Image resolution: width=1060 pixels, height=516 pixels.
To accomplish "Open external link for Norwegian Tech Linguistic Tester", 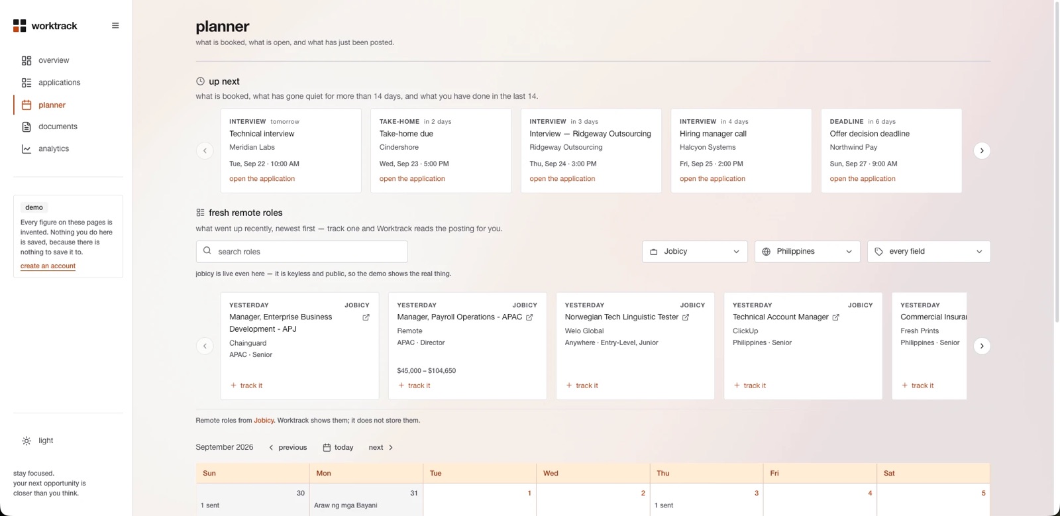I will pyautogui.click(x=686, y=317).
